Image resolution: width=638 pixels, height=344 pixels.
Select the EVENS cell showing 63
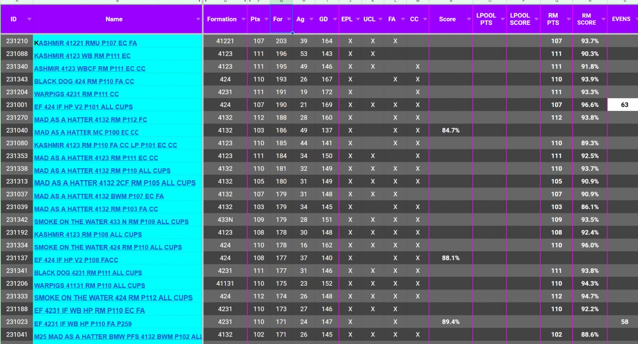(x=624, y=105)
